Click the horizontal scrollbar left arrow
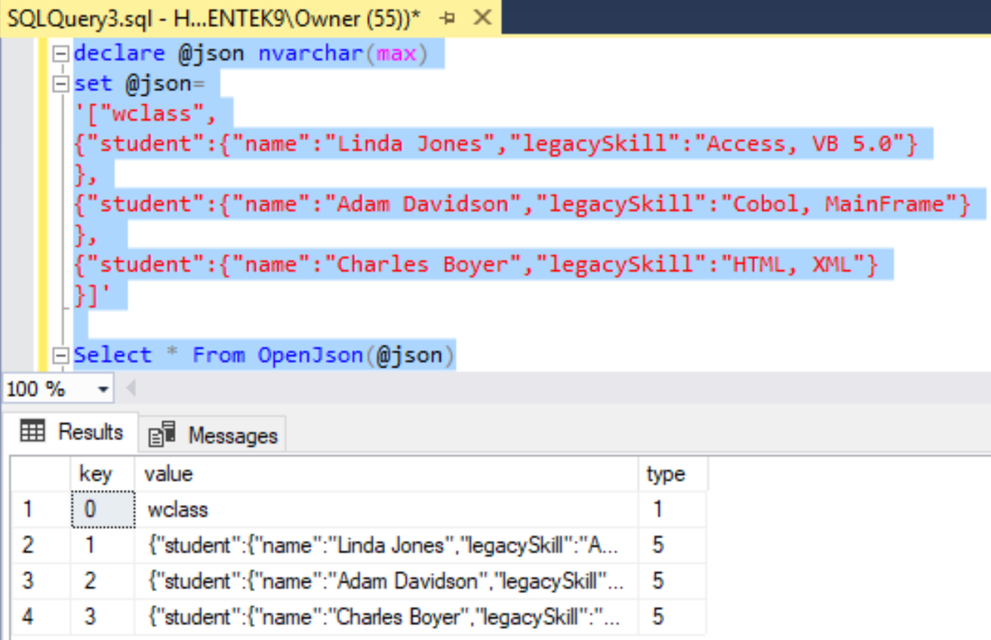Viewport: 991px width, 640px height. 130,389
